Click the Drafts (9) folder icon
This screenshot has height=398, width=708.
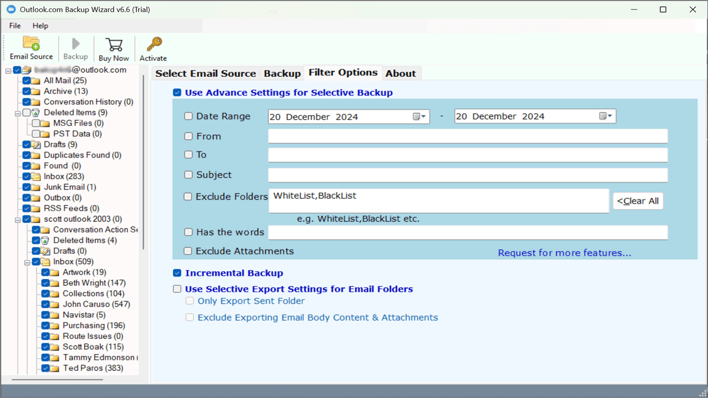35,145
